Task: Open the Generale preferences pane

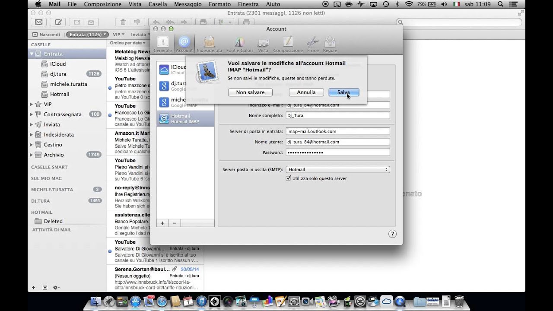Action: 162,44
